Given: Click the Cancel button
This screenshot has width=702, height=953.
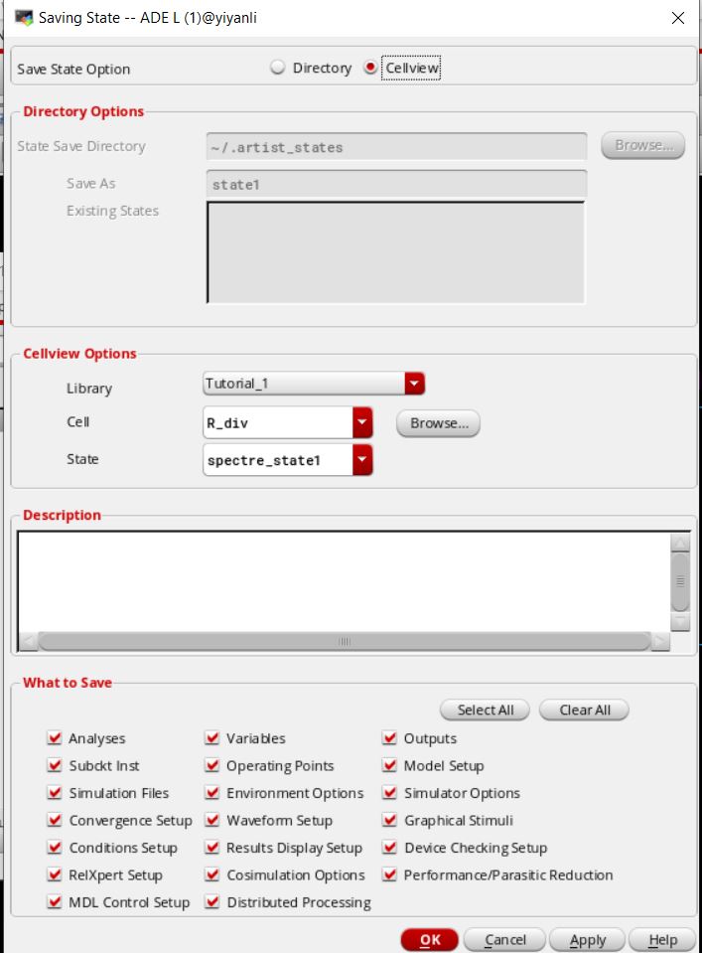Looking at the screenshot, I should click(x=504, y=940).
